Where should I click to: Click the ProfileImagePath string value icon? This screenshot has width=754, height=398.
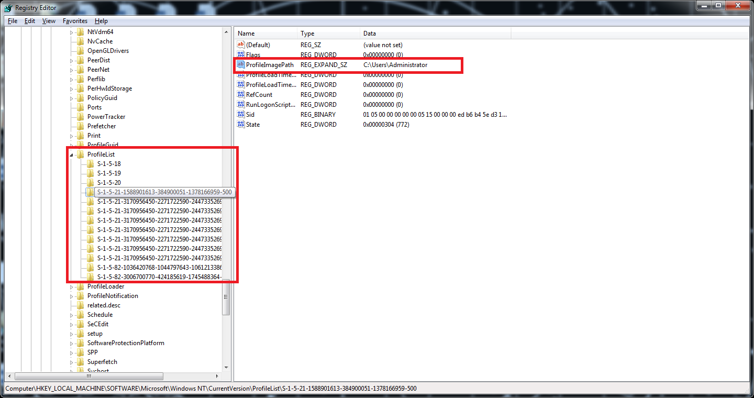(241, 65)
